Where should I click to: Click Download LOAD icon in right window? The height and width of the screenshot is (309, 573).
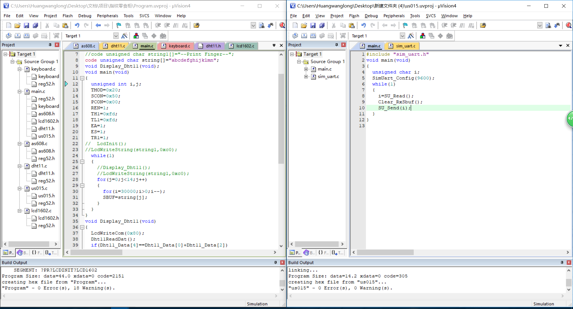click(343, 36)
